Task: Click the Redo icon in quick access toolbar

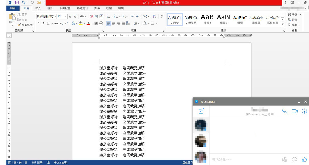Action: (x=33, y=2)
